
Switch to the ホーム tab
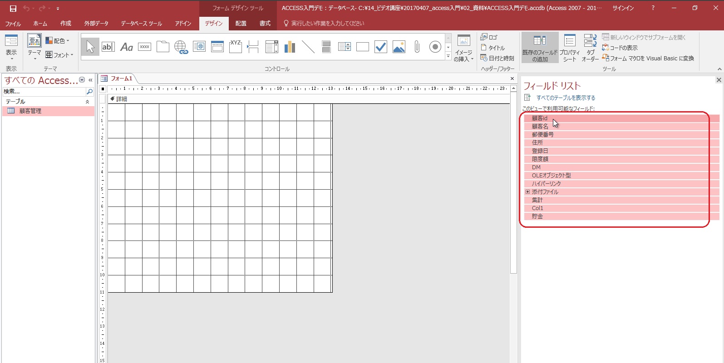40,24
